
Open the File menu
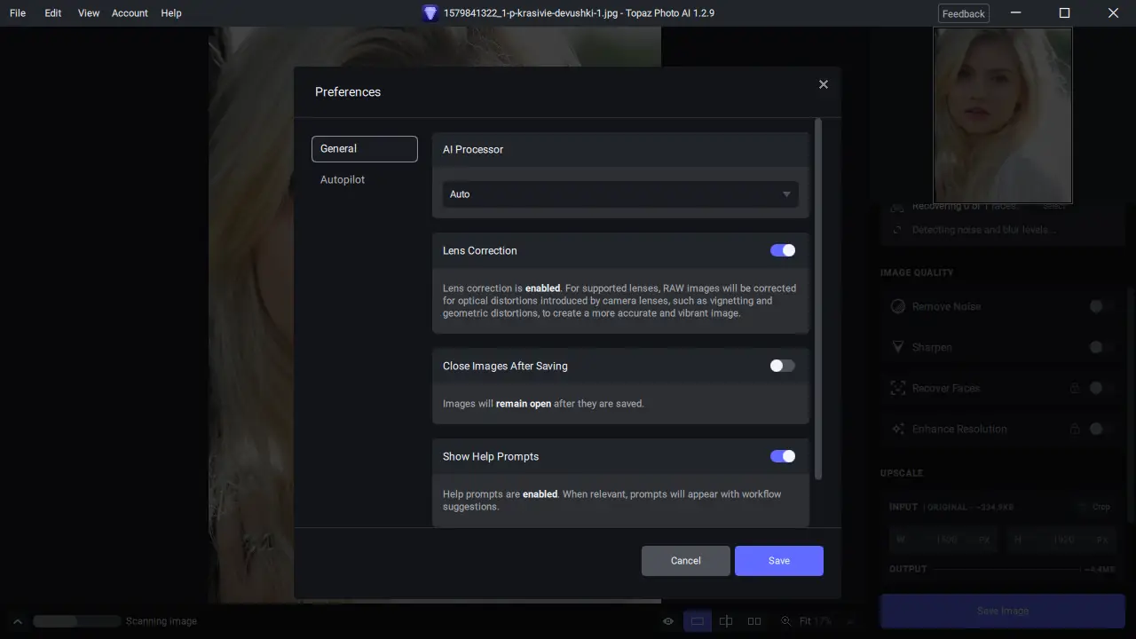(x=18, y=13)
